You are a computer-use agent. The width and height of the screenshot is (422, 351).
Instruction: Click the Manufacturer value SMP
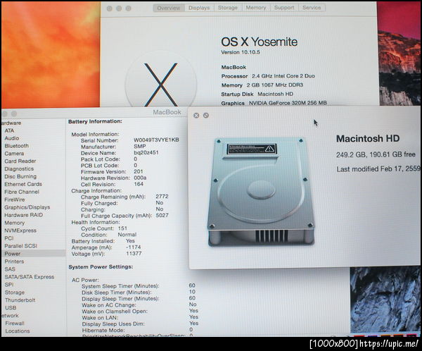point(140,146)
